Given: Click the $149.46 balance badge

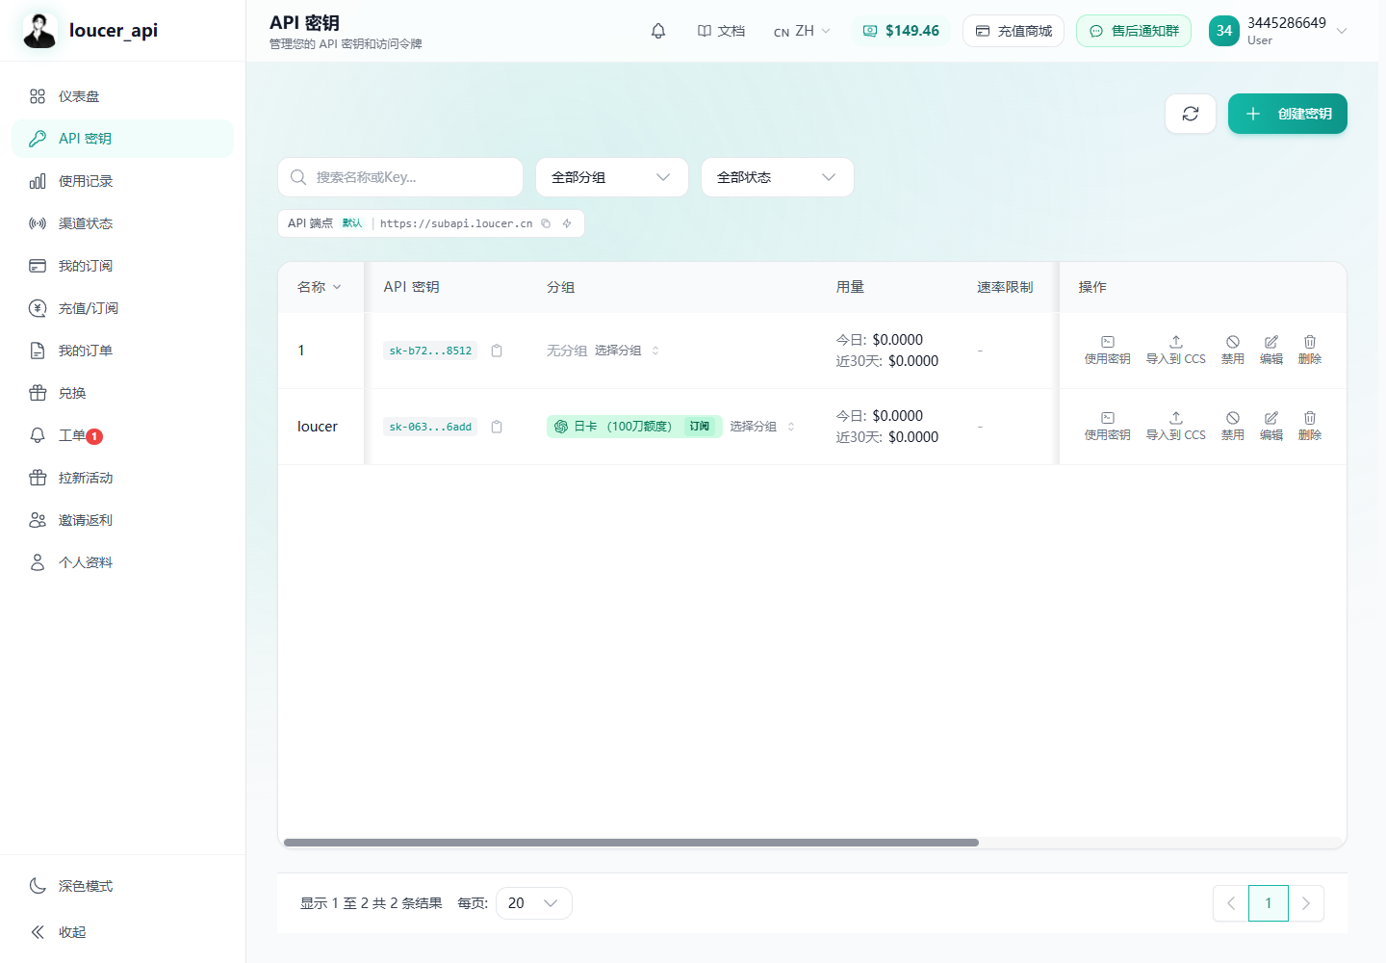Looking at the screenshot, I should pos(901,31).
